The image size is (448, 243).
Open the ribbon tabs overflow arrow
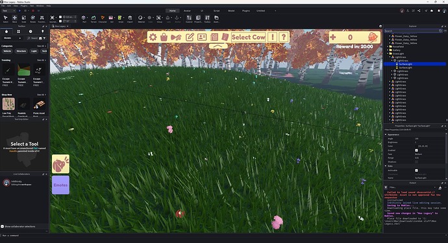click(x=275, y=11)
